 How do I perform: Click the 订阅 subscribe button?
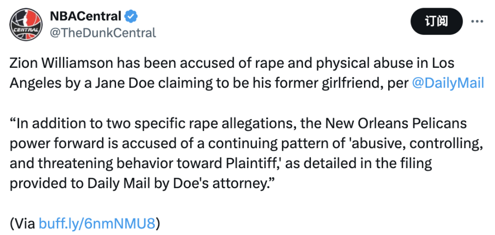pos(437,22)
